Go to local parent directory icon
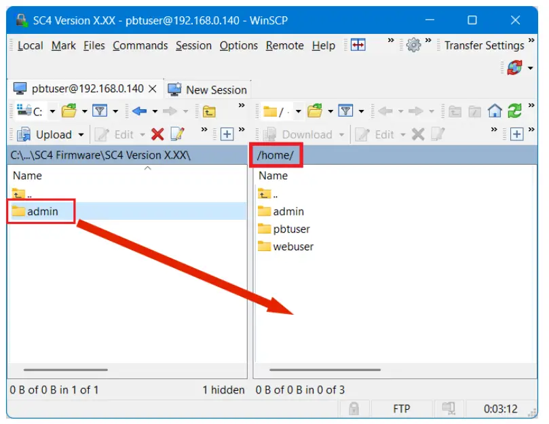The width and height of the screenshot is (549, 424). click(x=209, y=112)
